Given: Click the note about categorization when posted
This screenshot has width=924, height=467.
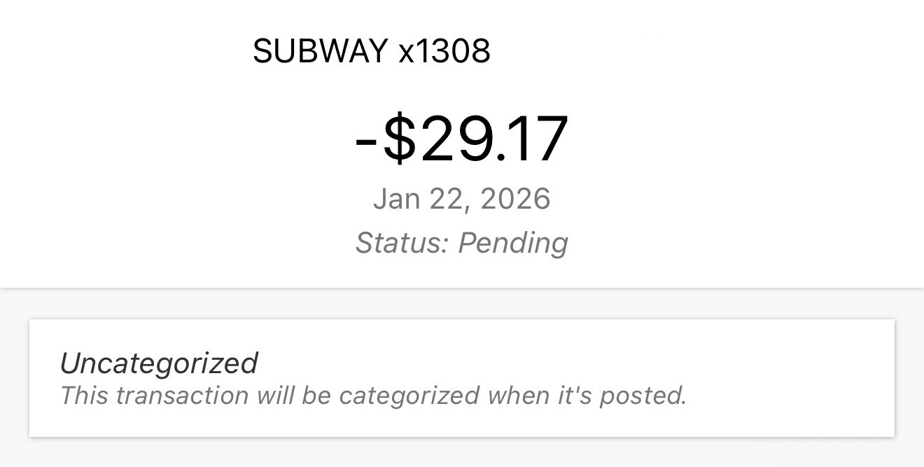Looking at the screenshot, I should (x=373, y=396).
